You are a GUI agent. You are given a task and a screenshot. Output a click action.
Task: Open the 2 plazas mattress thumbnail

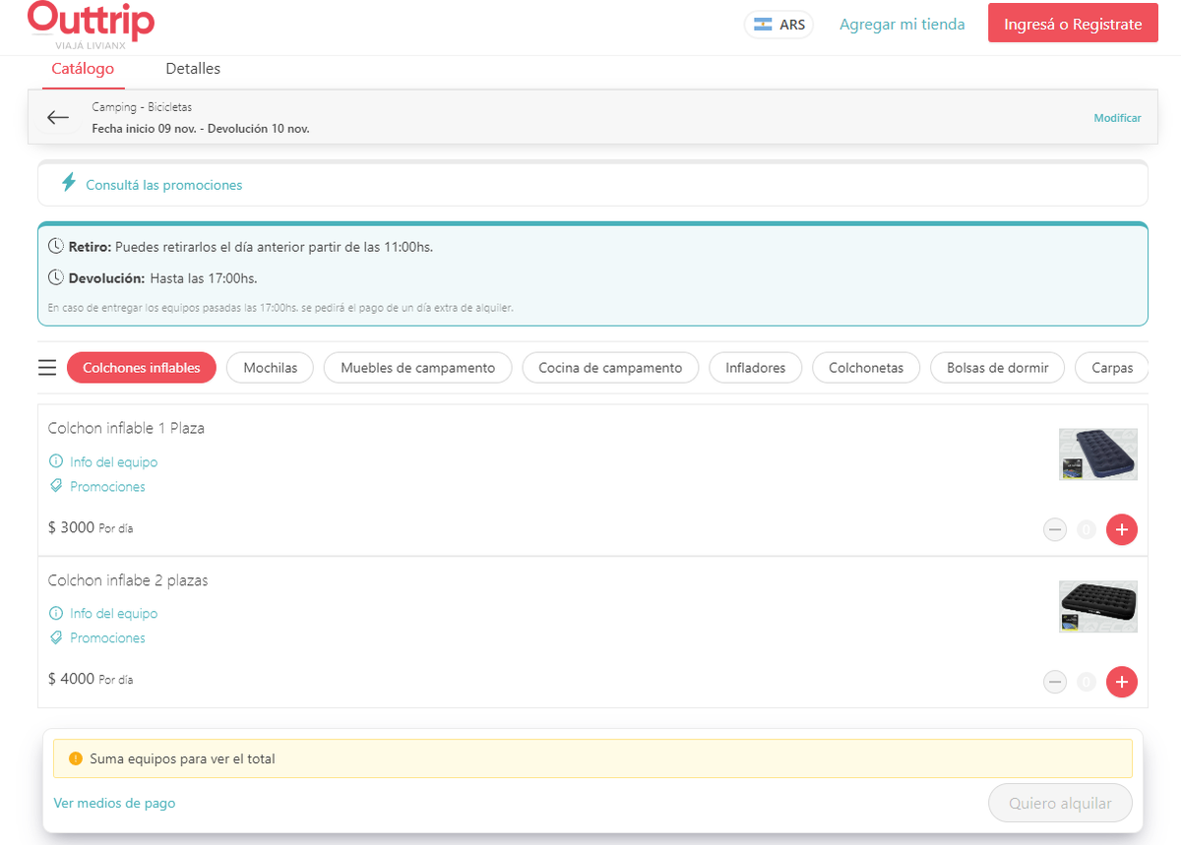pyautogui.click(x=1097, y=606)
